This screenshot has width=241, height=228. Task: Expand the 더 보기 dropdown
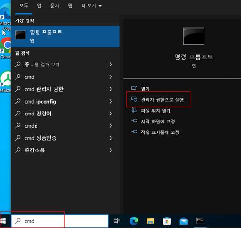click(92, 6)
